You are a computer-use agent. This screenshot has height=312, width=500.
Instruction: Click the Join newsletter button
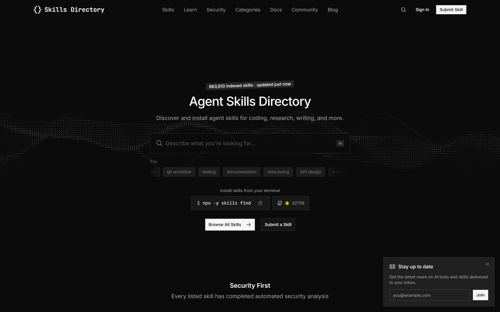click(480, 295)
